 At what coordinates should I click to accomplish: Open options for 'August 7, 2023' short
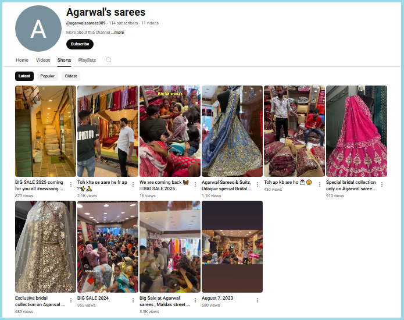click(x=257, y=300)
